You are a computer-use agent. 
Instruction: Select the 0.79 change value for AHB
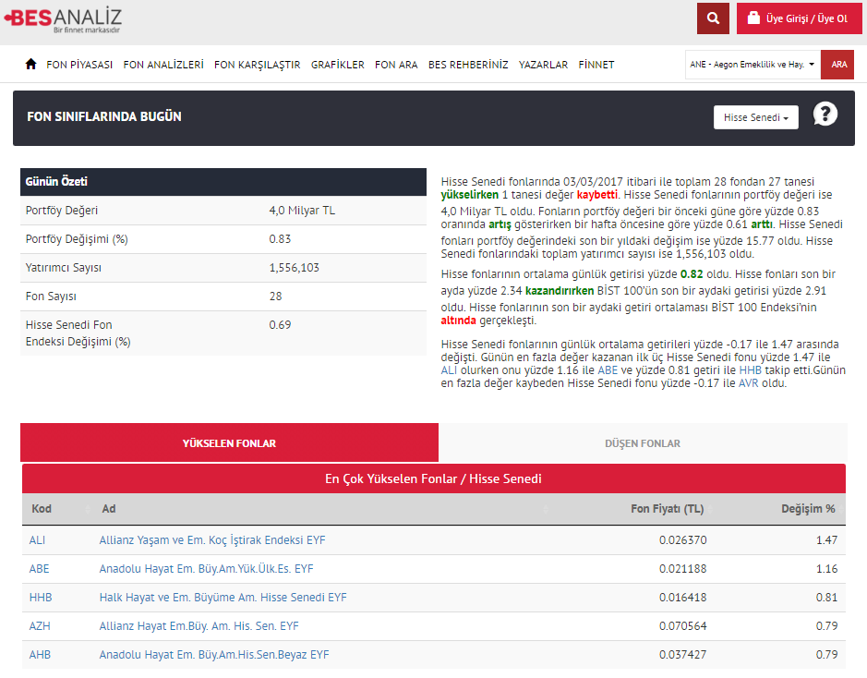(826, 655)
